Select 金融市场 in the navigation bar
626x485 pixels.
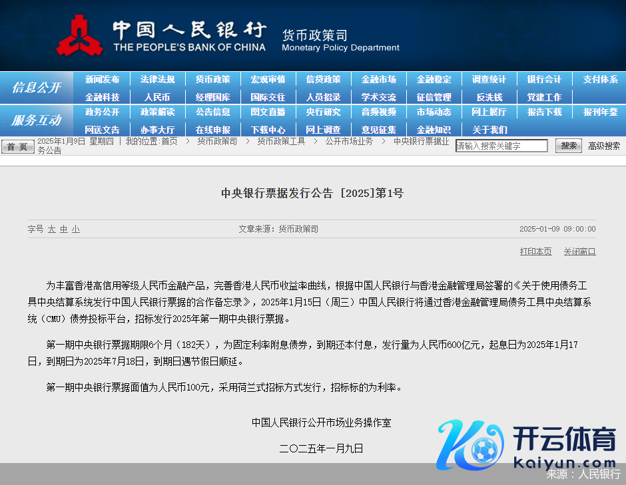tap(379, 79)
